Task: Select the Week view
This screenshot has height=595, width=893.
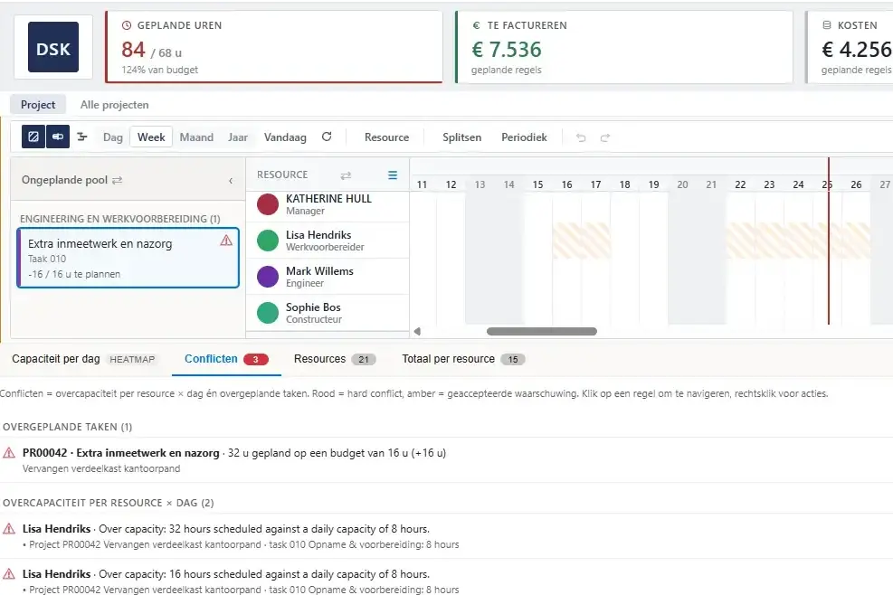Action: (151, 137)
